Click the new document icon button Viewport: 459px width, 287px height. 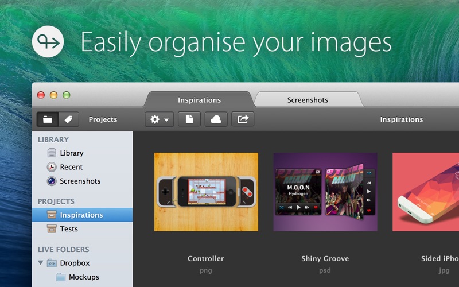coord(189,119)
